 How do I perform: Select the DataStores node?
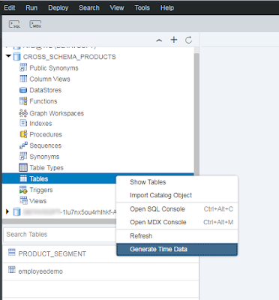pyautogui.click(x=46, y=90)
